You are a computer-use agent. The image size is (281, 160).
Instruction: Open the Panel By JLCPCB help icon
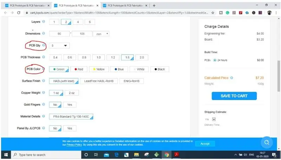[x=44, y=128]
